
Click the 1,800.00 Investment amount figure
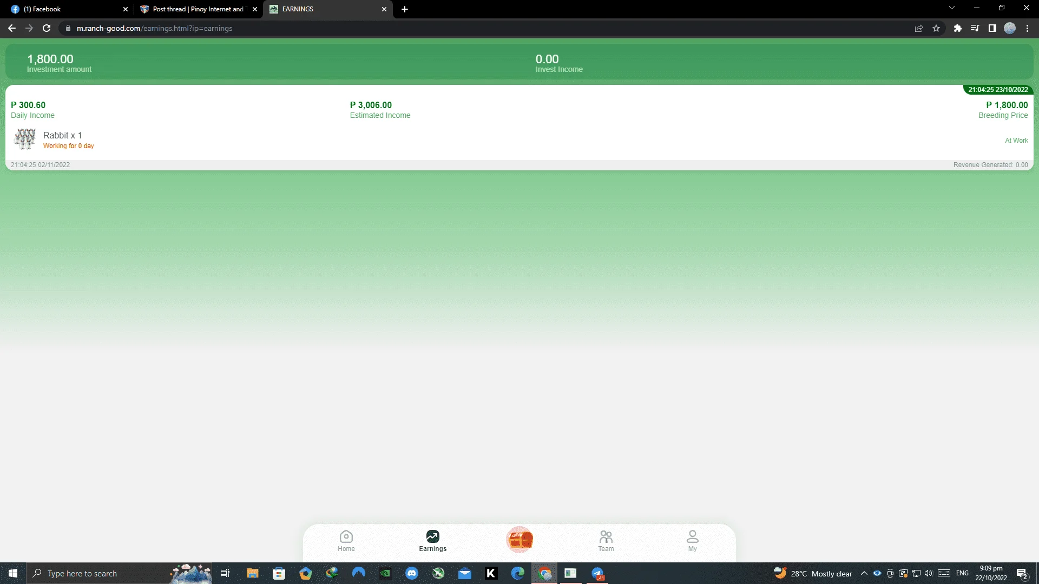point(50,59)
